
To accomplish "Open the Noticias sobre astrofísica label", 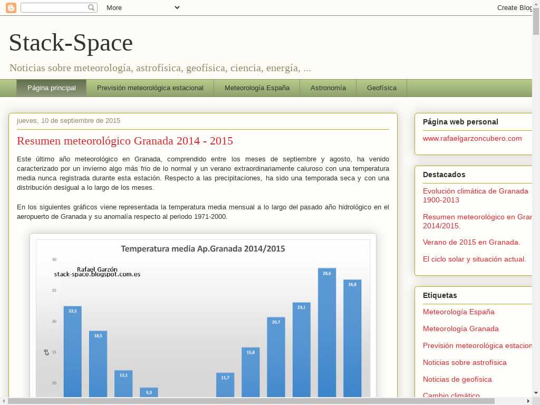I will pos(465,363).
